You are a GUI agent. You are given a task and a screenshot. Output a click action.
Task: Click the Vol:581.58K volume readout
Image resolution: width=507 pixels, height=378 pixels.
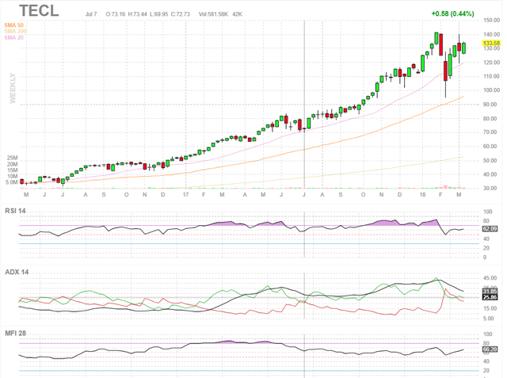[x=213, y=14]
